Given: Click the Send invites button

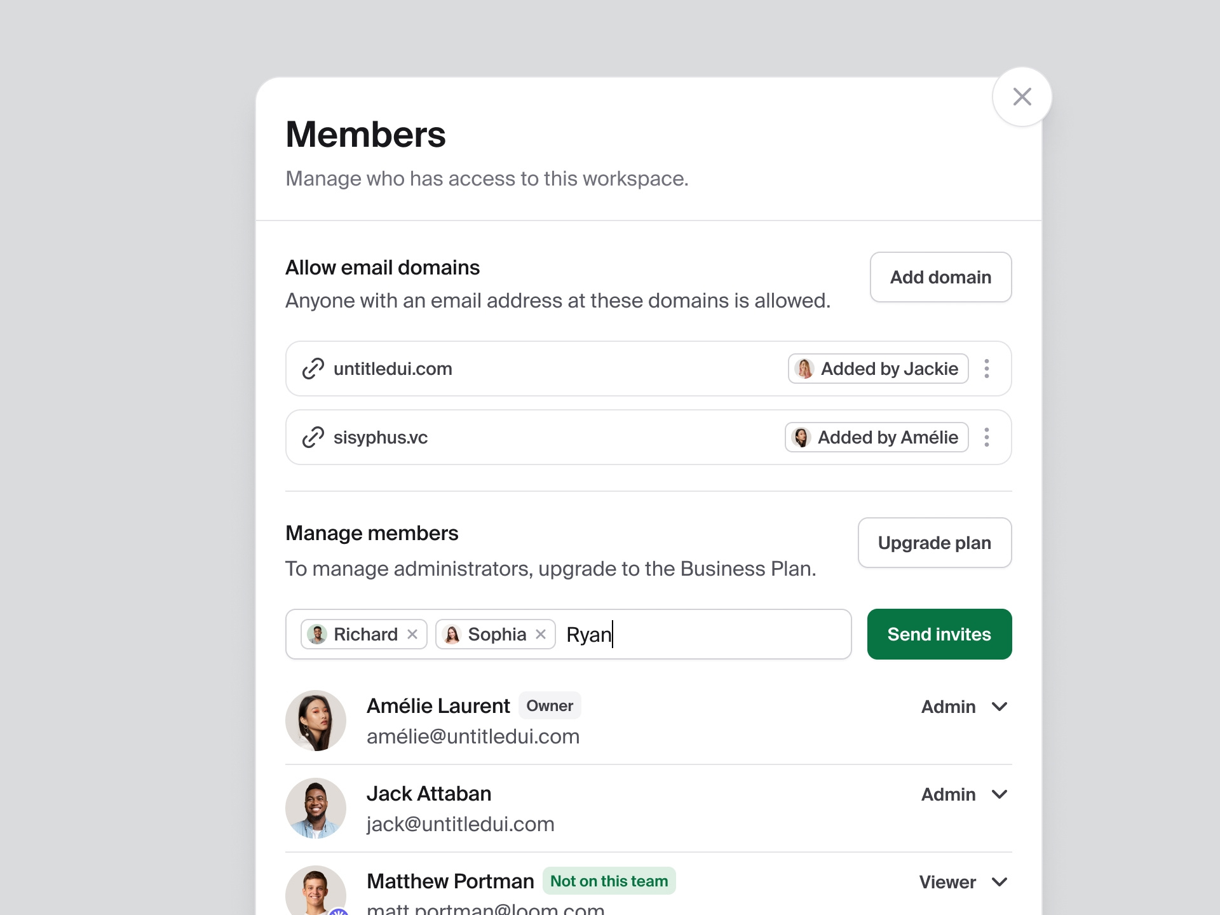Looking at the screenshot, I should pyautogui.click(x=939, y=634).
